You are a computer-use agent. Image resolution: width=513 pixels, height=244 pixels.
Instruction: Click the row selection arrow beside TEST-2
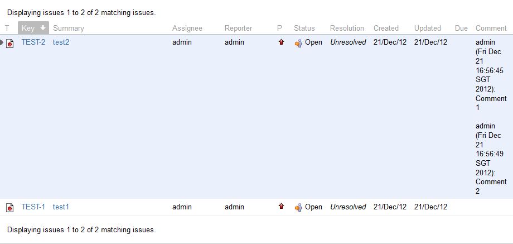point(2,42)
